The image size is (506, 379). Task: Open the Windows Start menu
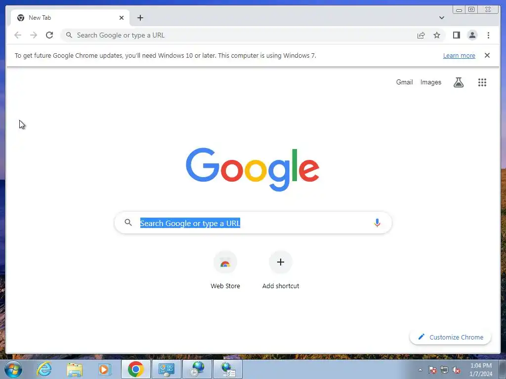point(13,369)
